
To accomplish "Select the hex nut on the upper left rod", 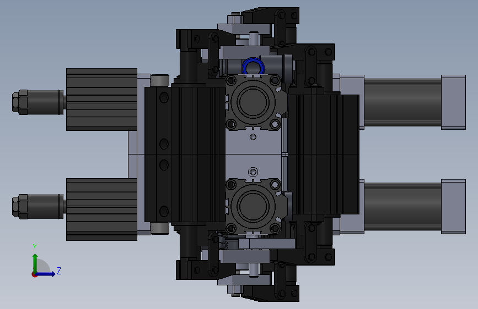I will 20,102.
